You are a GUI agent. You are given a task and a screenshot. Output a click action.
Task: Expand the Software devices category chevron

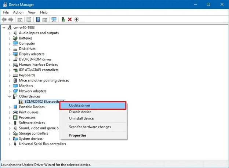10,123
